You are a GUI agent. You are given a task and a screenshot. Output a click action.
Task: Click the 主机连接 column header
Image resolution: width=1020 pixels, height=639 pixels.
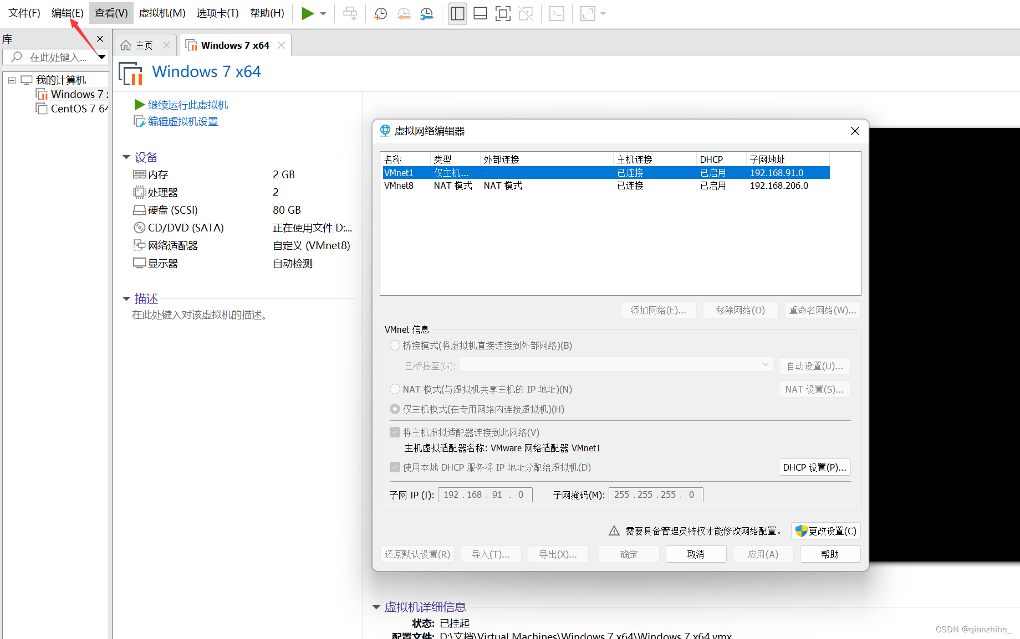pos(655,159)
